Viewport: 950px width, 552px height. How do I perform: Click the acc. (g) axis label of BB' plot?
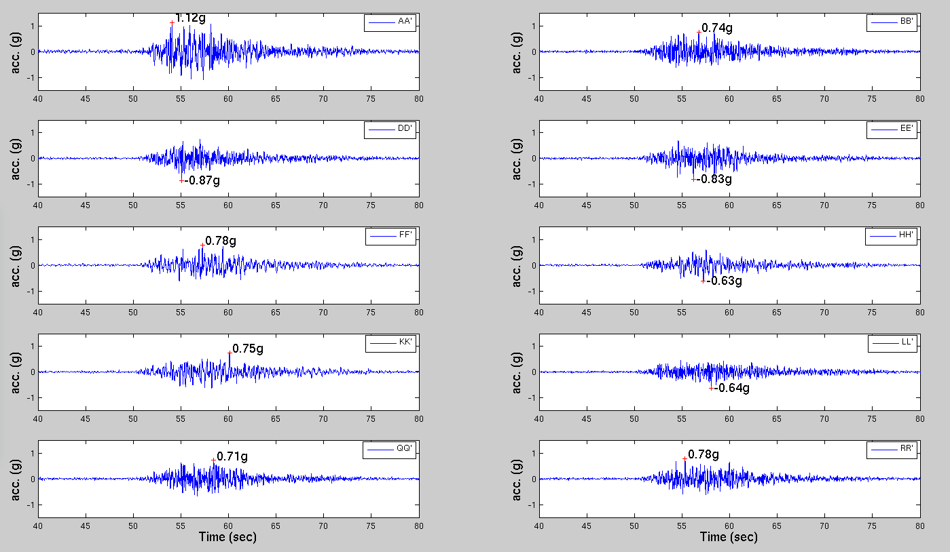tap(517, 52)
